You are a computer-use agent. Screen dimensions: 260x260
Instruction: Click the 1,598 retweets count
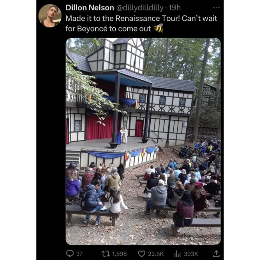pyautogui.click(x=120, y=254)
